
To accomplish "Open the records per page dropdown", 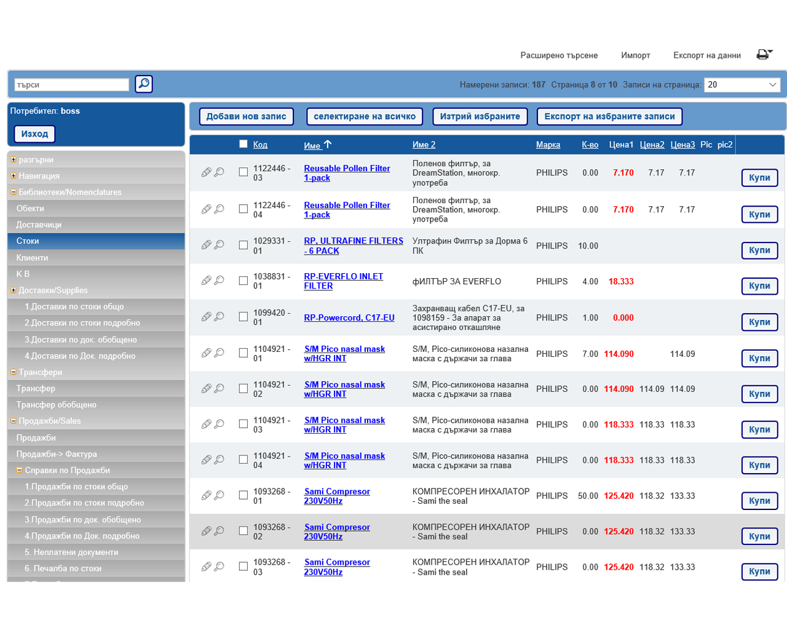I will (x=742, y=85).
